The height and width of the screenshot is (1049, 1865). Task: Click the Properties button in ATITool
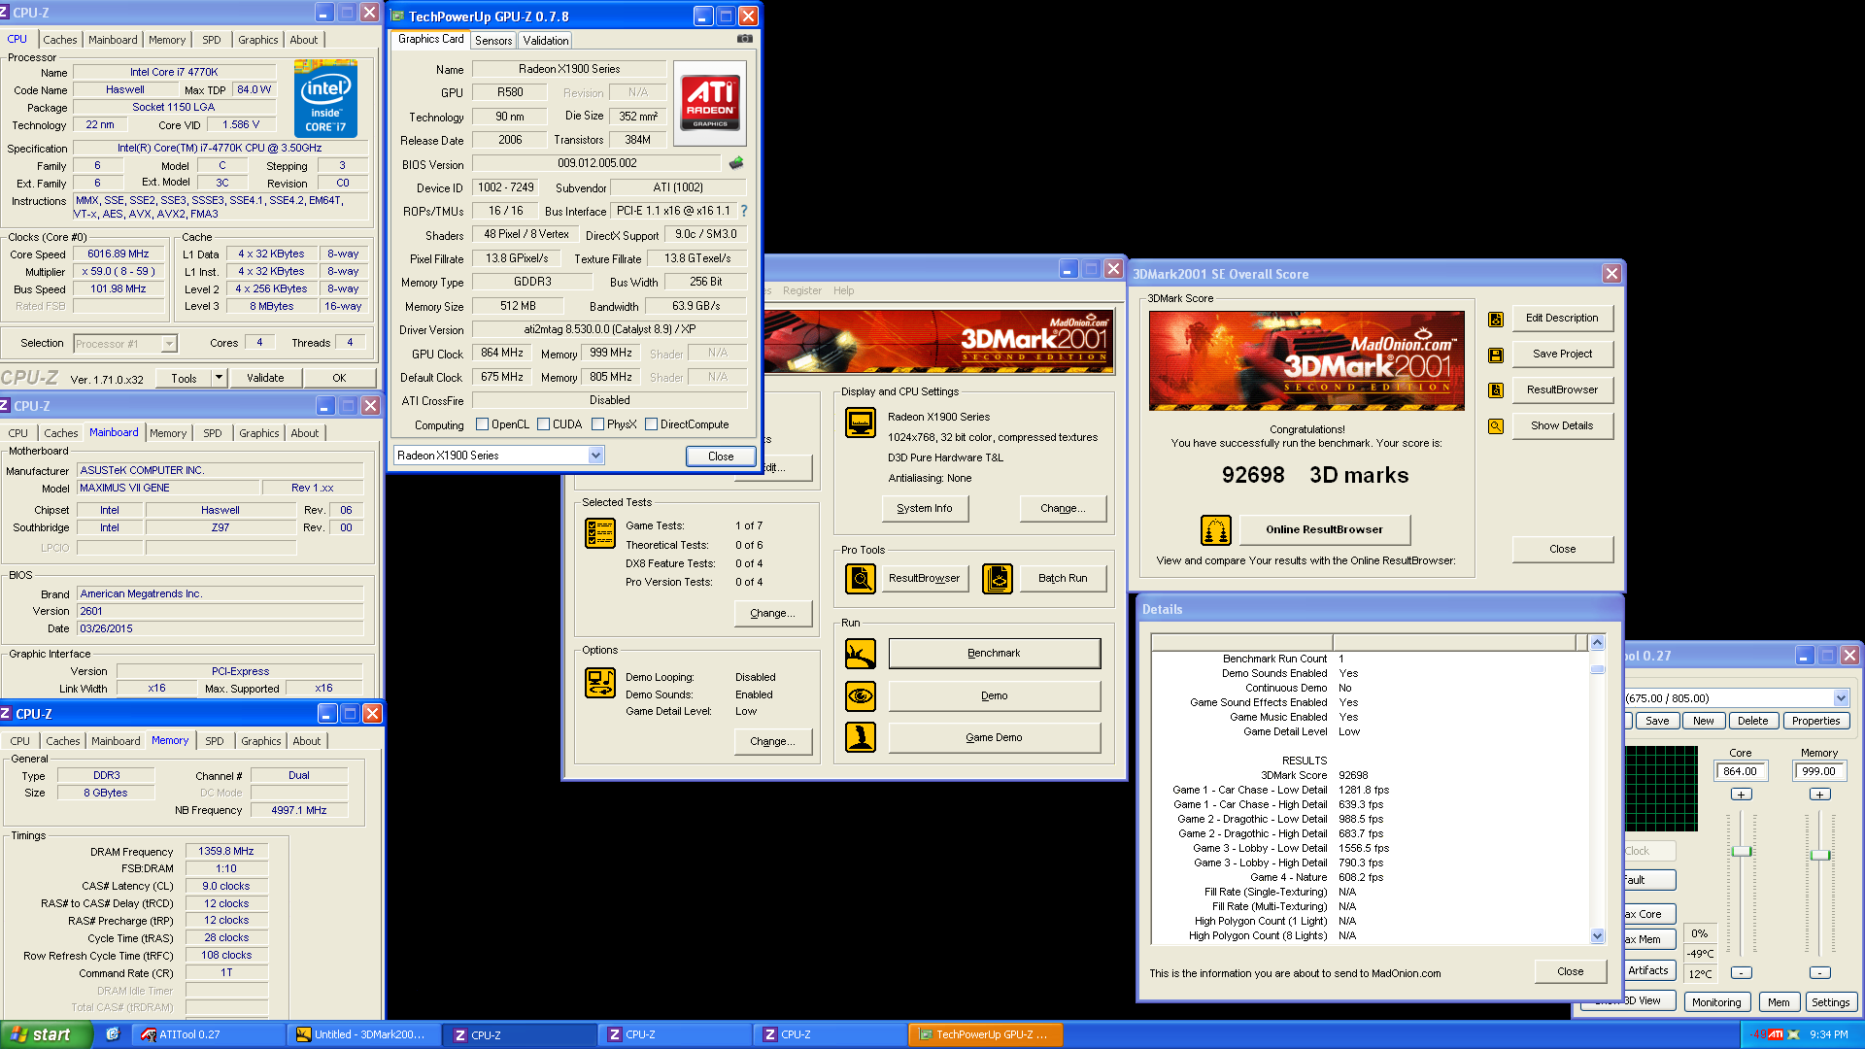click(1816, 721)
